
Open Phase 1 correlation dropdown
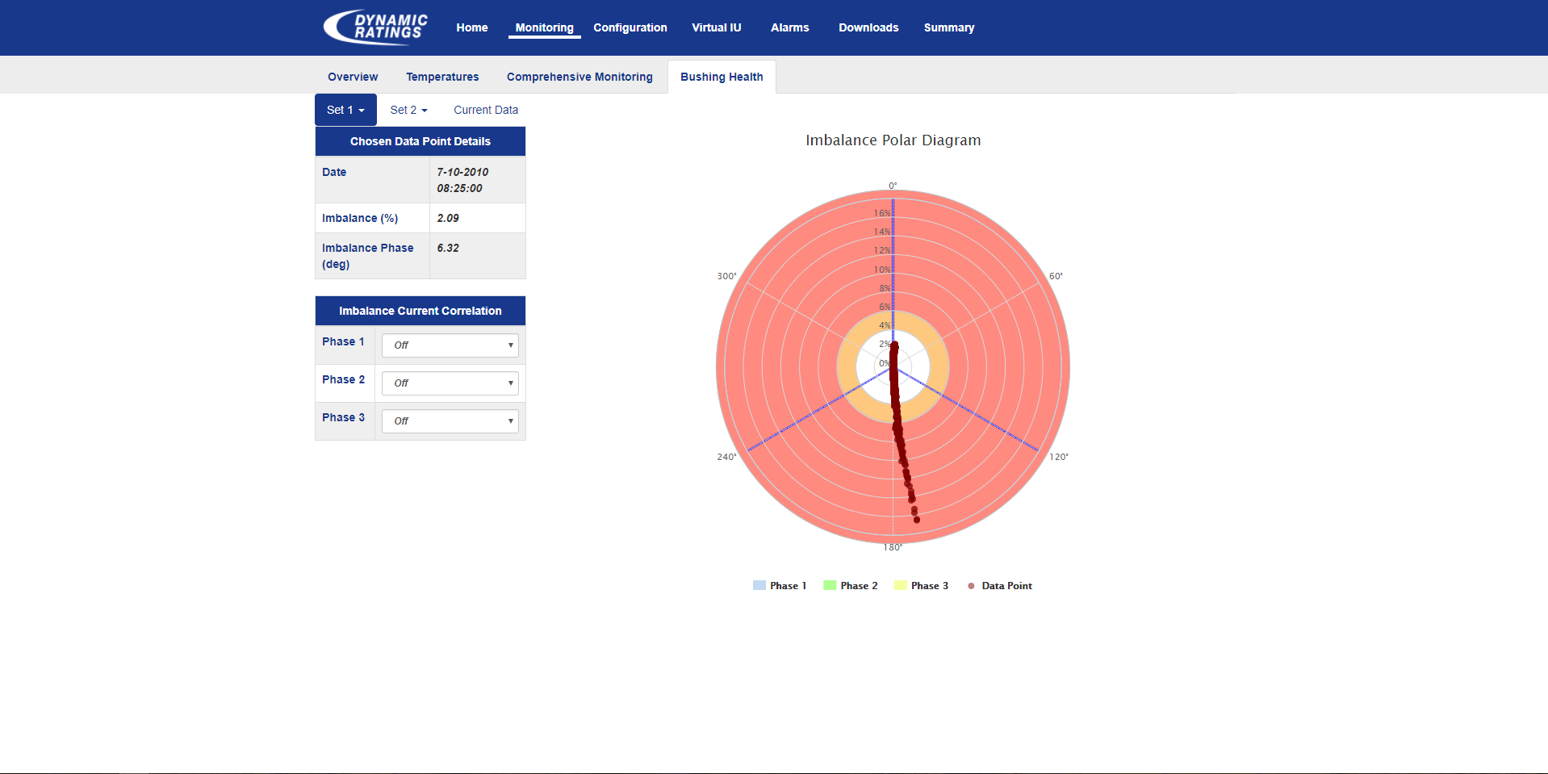coord(450,345)
